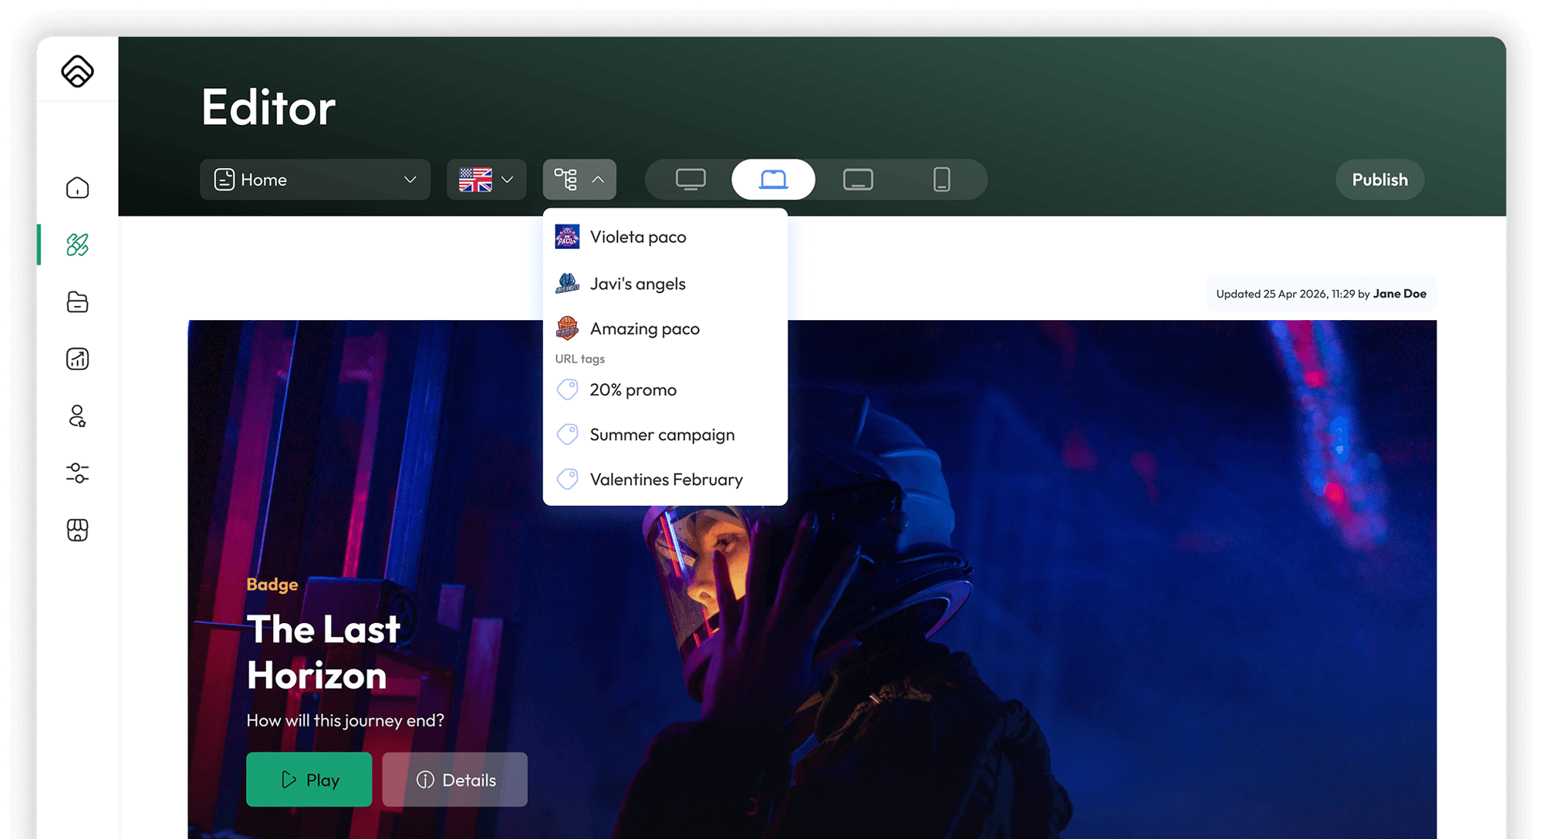
Task: Open the language flag dropdown
Action: 486,180
